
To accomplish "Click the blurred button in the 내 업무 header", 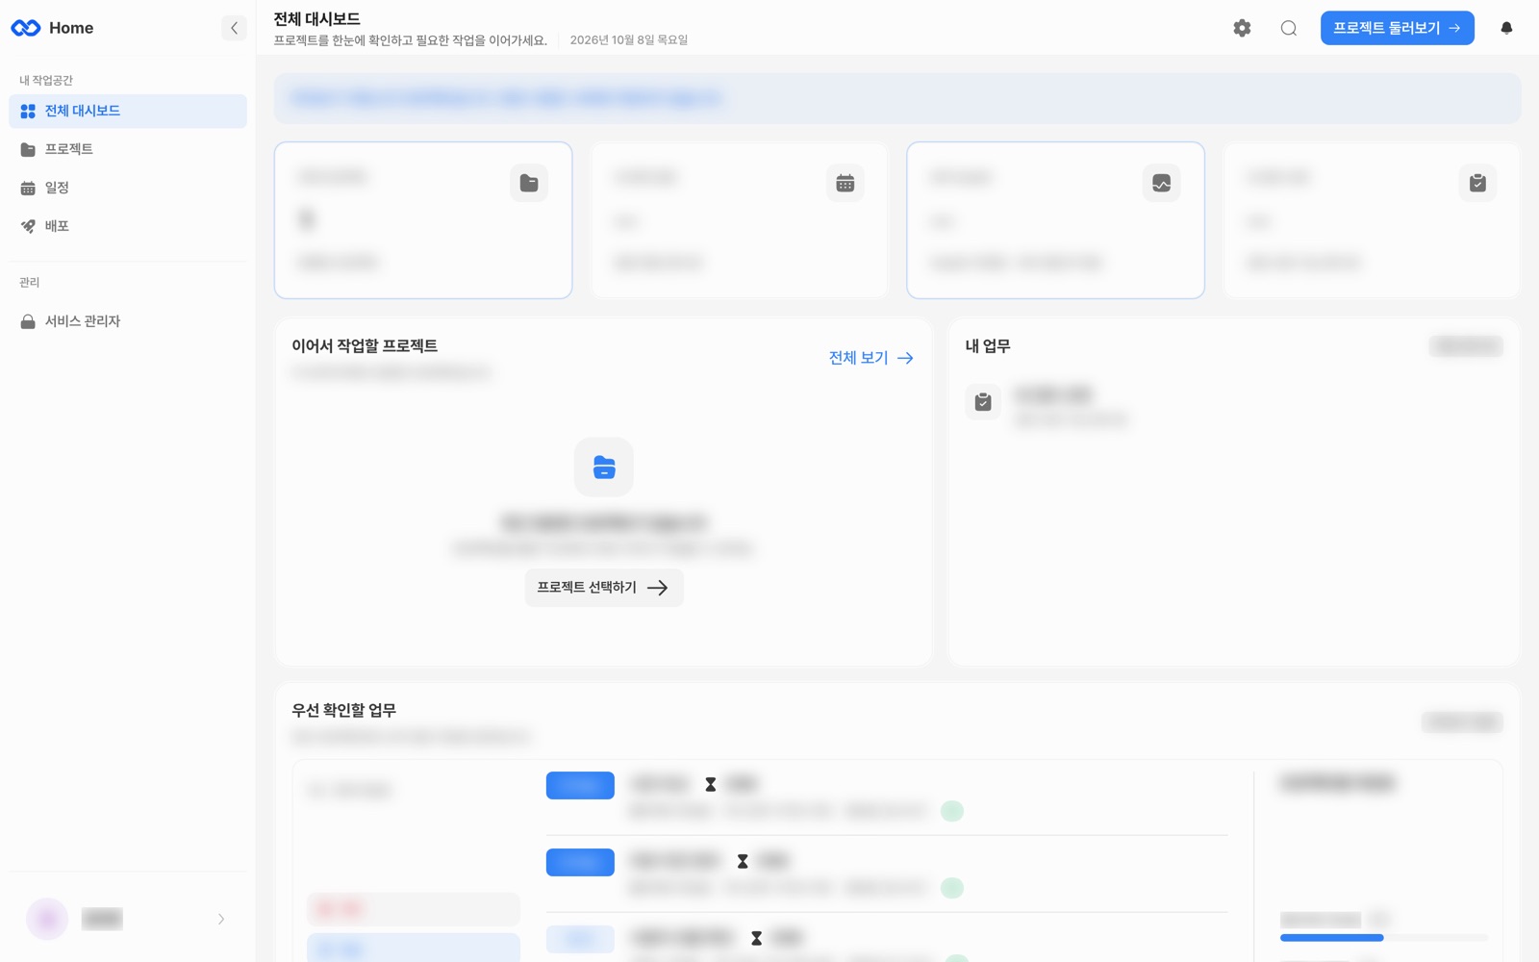I will tap(1466, 346).
